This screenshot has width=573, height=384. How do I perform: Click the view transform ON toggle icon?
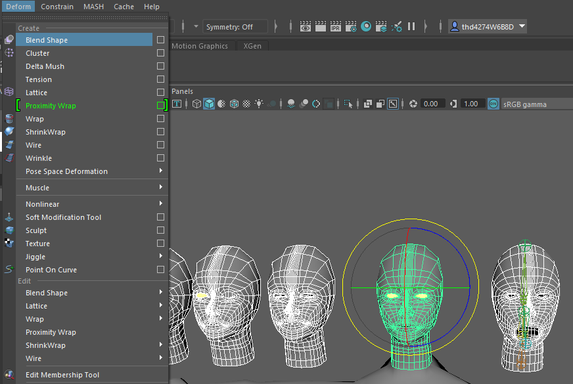coord(493,104)
